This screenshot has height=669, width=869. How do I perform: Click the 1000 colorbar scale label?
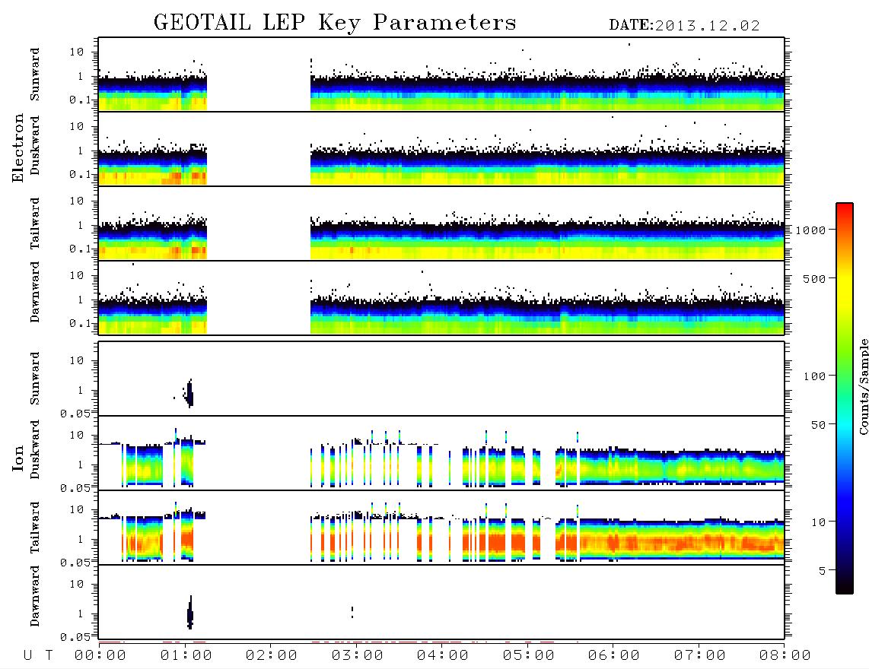point(810,230)
